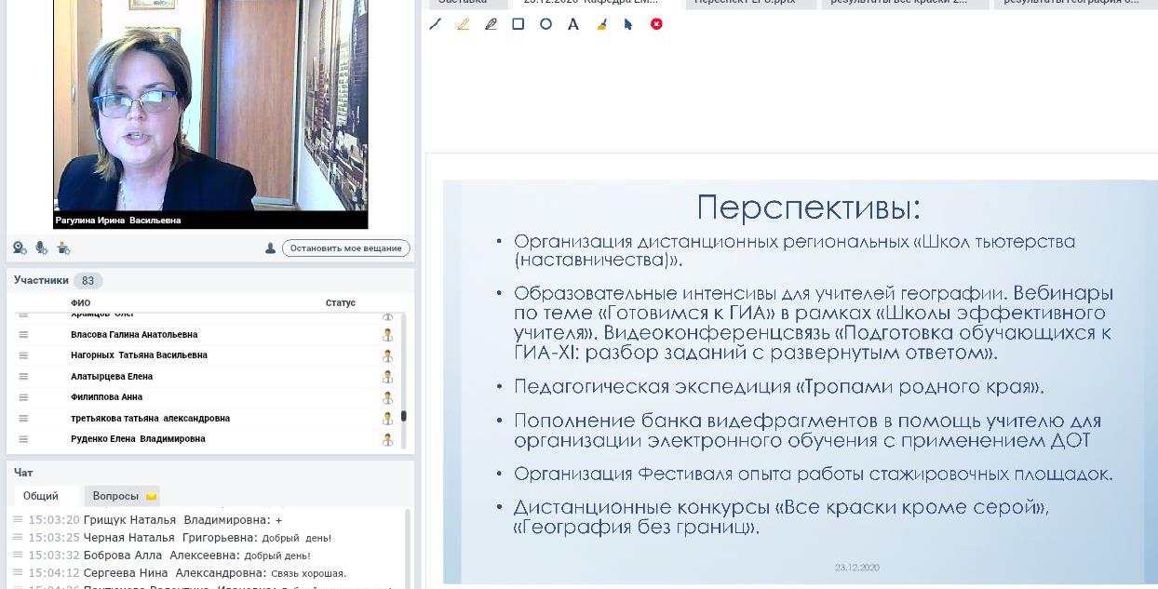
Task: Open webcam settings icon
Action: point(20,248)
